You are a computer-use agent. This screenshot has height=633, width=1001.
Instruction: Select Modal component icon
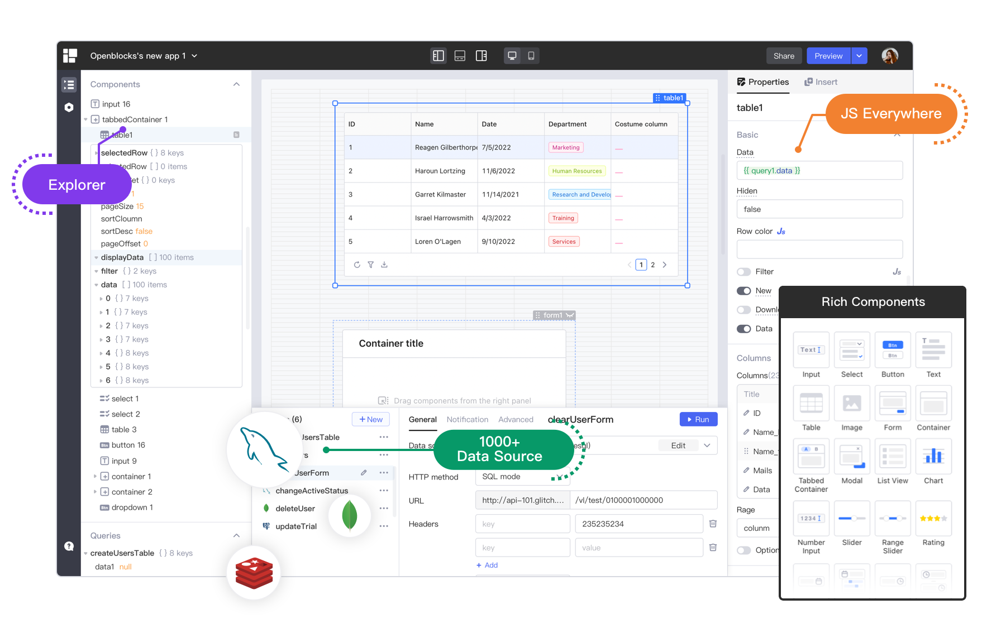coord(852,457)
